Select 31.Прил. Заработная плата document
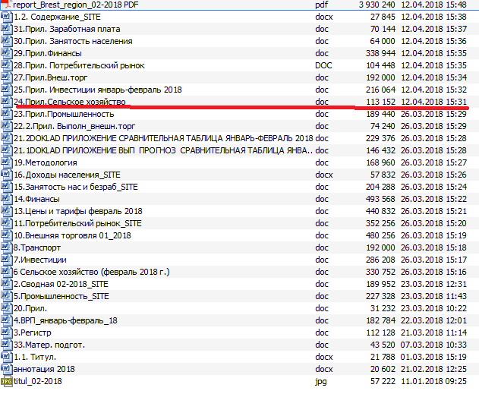The width and height of the screenshot is (479, 394). coord(68,29)
